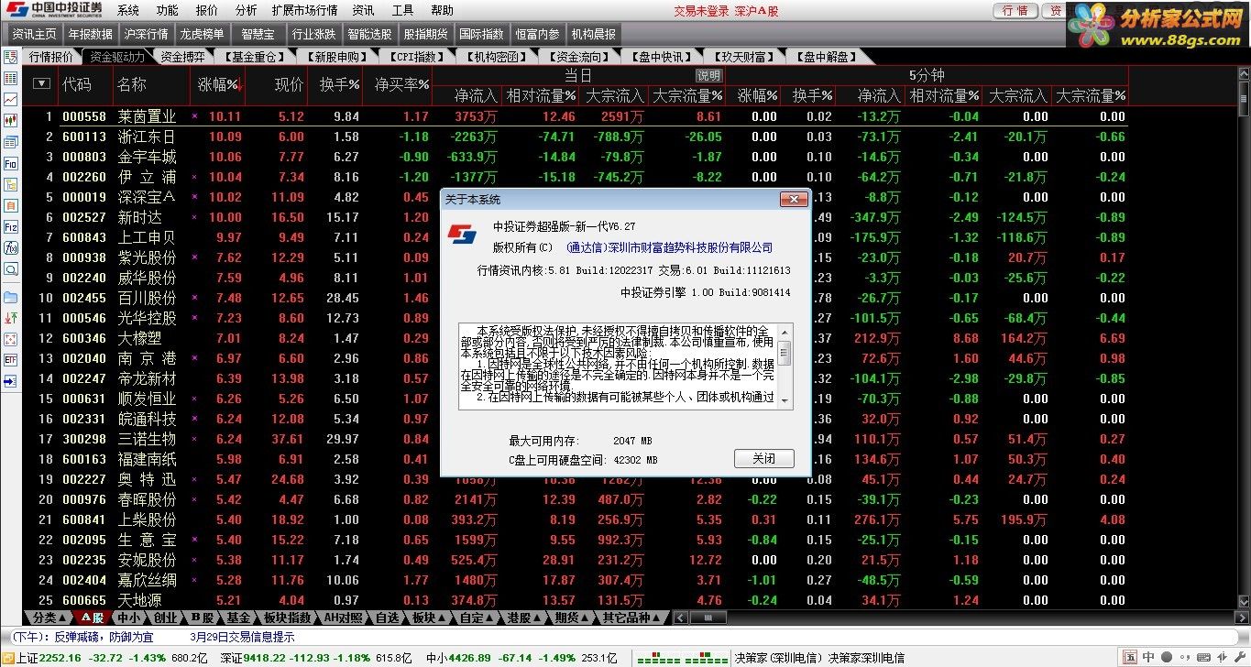The image size is (1251, 667).
Task: Switch to the 【机构密函】 tab
Action: [x=496, y=57]
